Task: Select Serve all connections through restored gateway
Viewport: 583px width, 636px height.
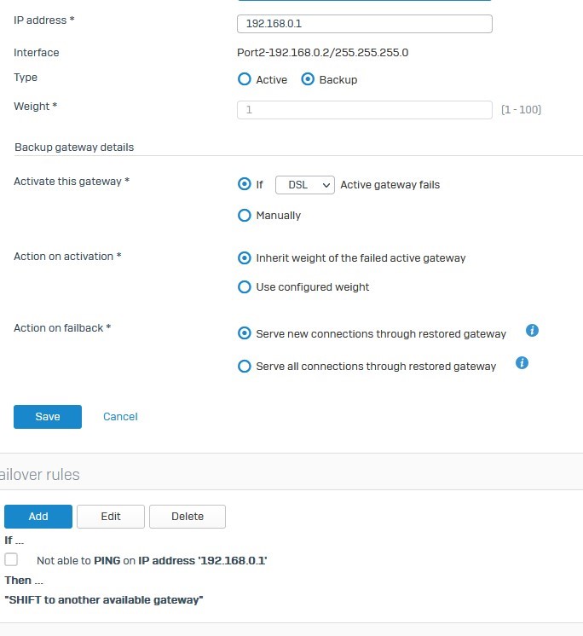Action: tap(244, 367)
